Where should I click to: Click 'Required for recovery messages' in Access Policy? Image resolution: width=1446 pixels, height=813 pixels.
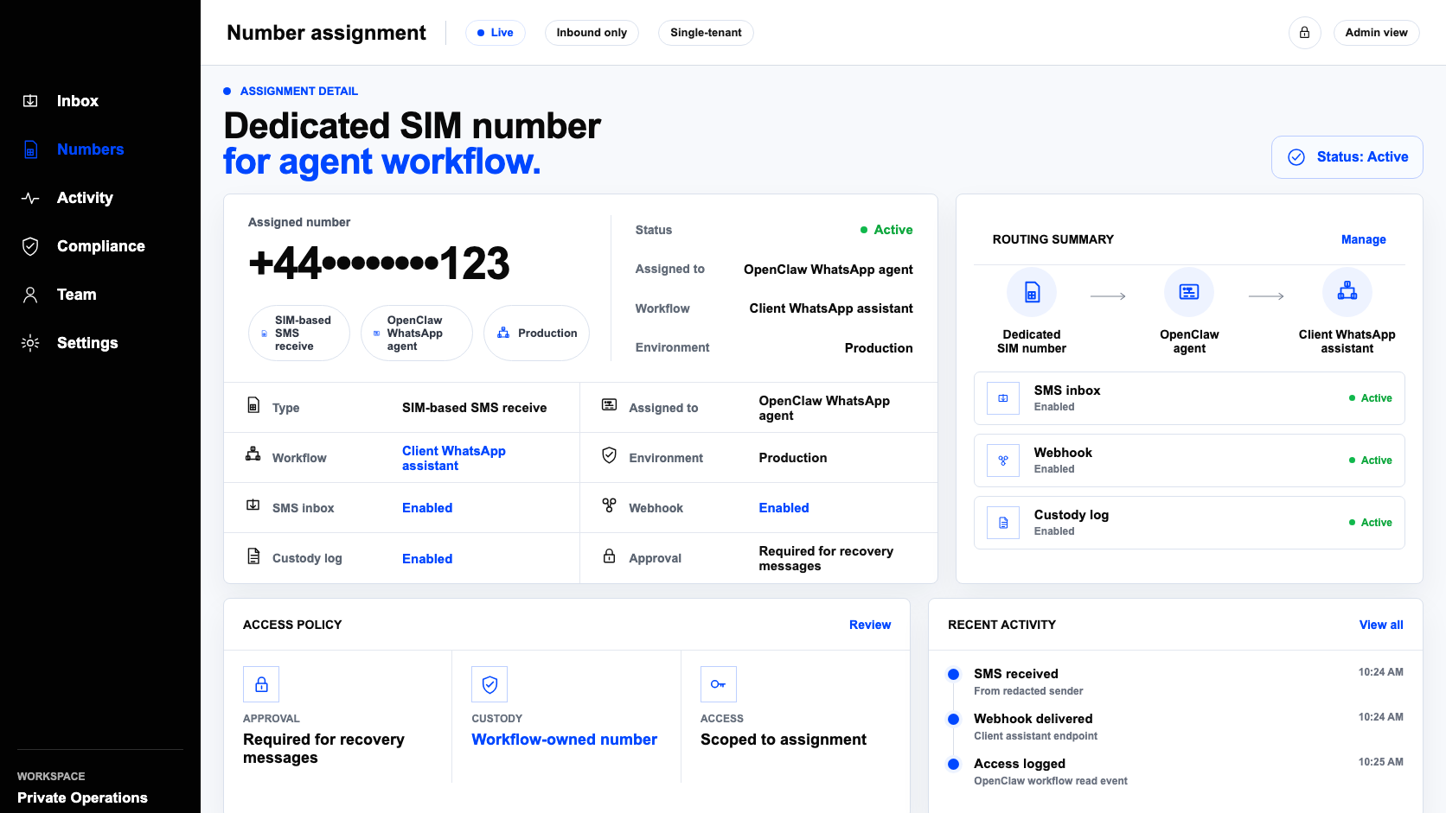click(323, 748)
